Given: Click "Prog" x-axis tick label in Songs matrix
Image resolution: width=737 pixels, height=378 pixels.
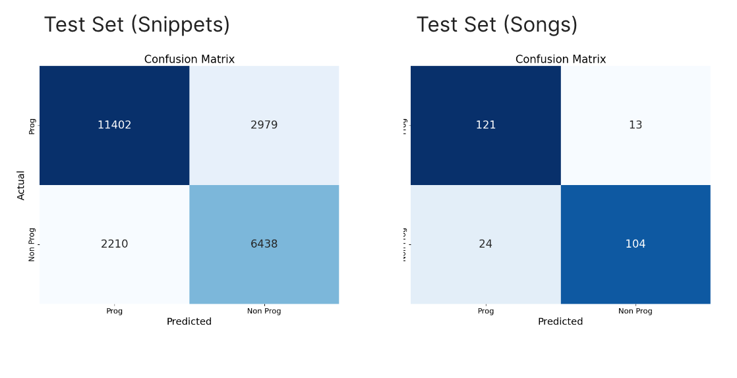Looking at the screenshot, I should click(485, 311).
